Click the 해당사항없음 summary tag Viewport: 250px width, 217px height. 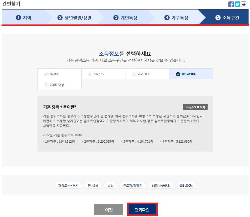(161, 186)
